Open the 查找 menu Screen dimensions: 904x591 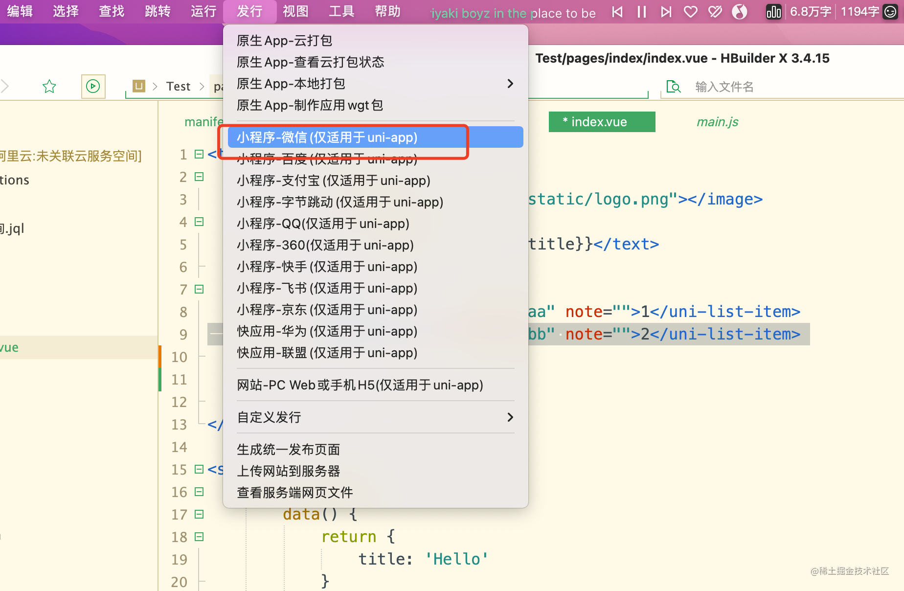112,11
